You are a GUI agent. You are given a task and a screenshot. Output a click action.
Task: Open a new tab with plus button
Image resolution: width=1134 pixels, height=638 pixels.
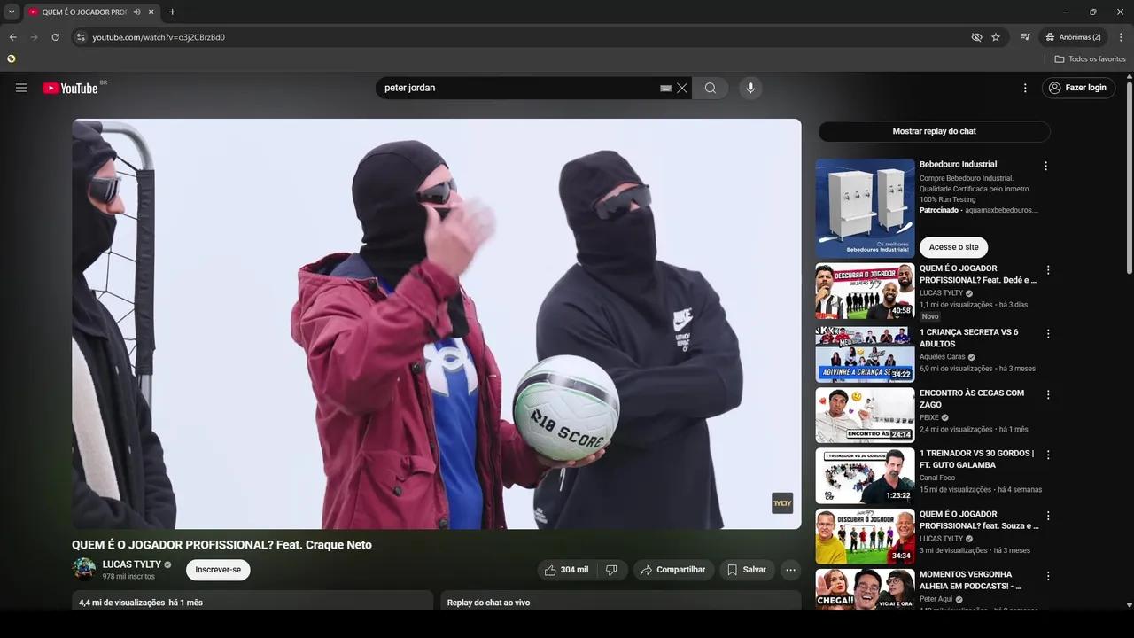point(172,12)
